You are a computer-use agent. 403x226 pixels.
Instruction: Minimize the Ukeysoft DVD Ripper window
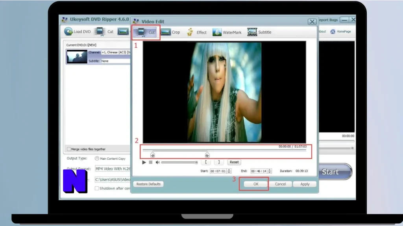coord(344,20)
